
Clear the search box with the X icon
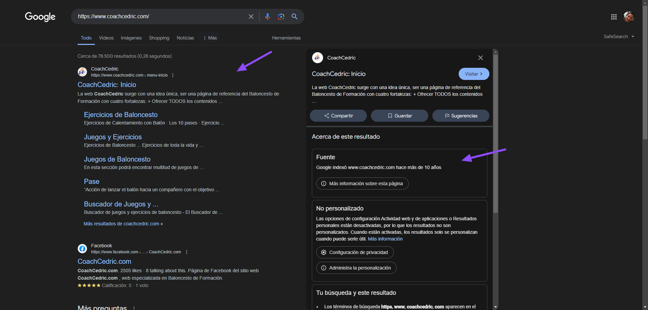pyautogui.click(x=251, y=17)
